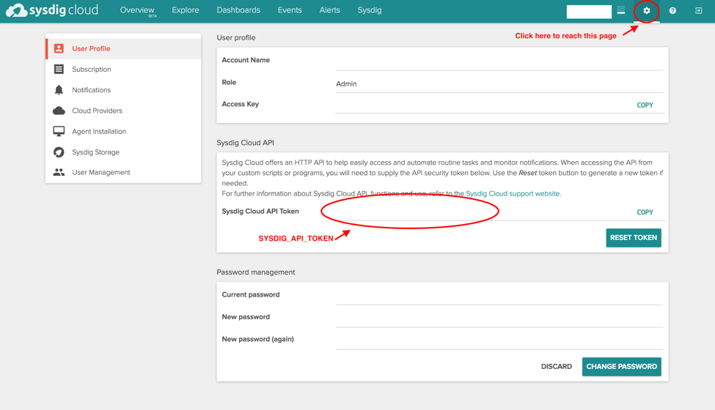Open the Sysdig tab in navbar
Screen dimensions: 715x410
click(370, 10)
